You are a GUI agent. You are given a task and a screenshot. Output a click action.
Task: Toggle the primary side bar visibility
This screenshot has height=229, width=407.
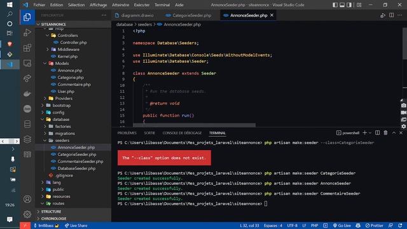click(335, 5)
